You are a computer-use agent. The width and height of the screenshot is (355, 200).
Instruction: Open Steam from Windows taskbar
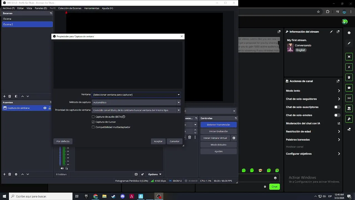point(113,196)
